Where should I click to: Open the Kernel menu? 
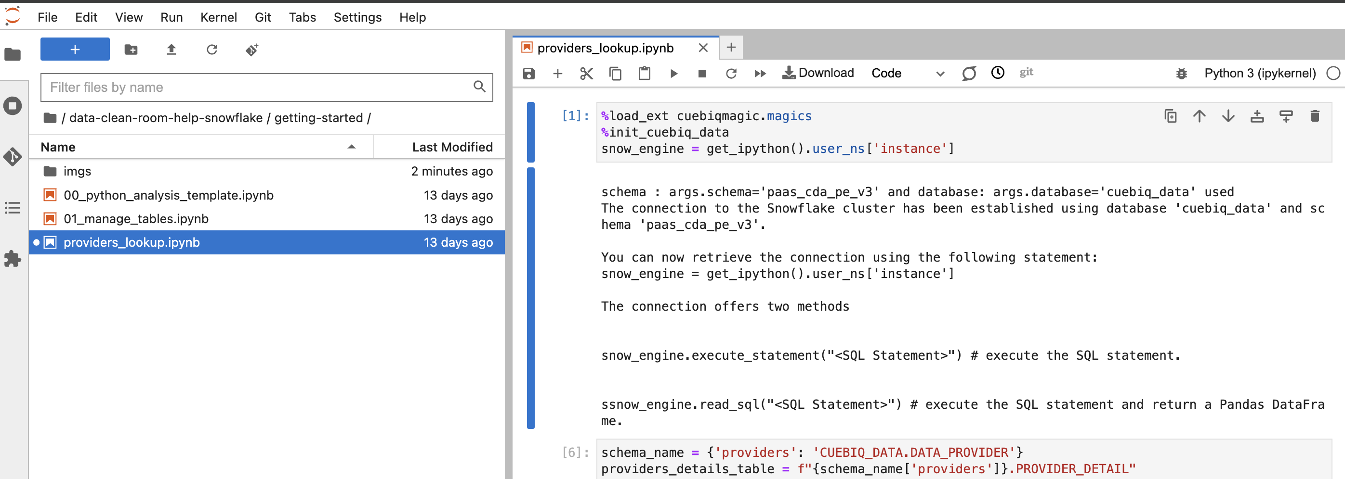point(218,17)
